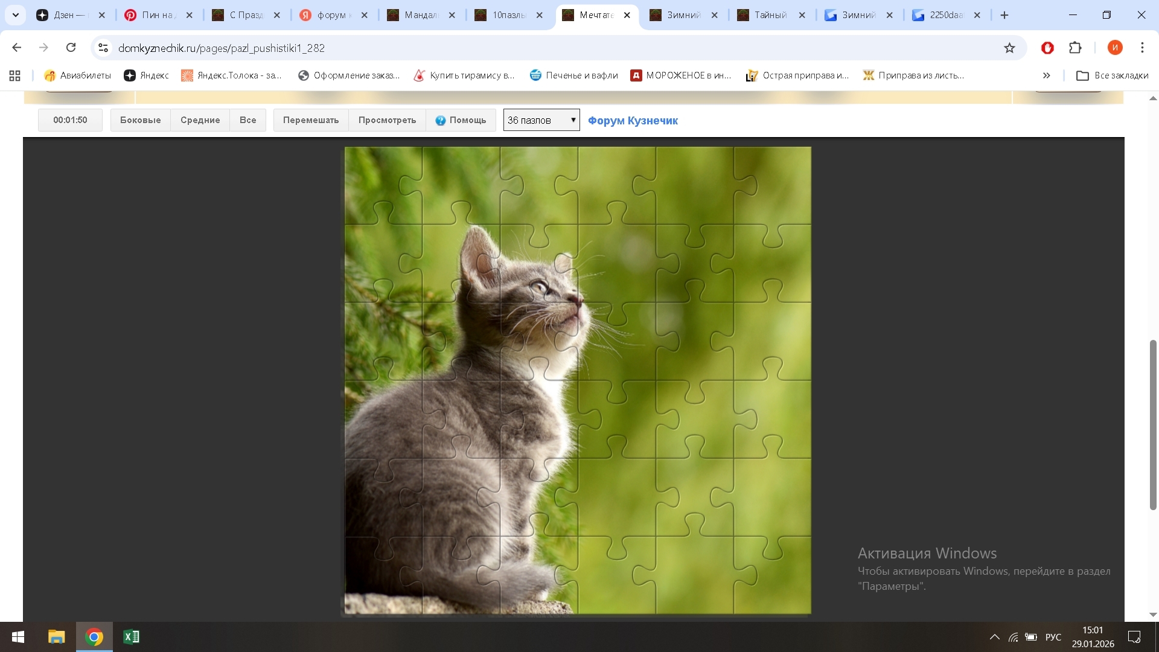
Task: Open the apps grid icon in bookmarks bar
Action: (15, 75)
